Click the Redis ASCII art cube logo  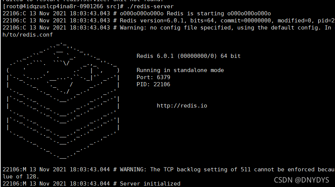(63, 100)
